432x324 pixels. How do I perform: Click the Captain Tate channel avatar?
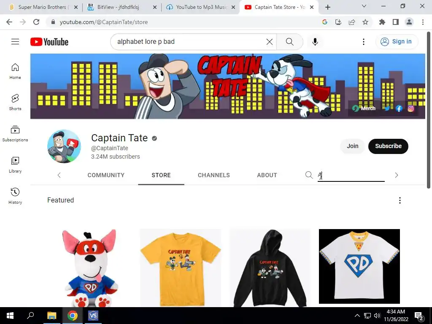(64, 146)
